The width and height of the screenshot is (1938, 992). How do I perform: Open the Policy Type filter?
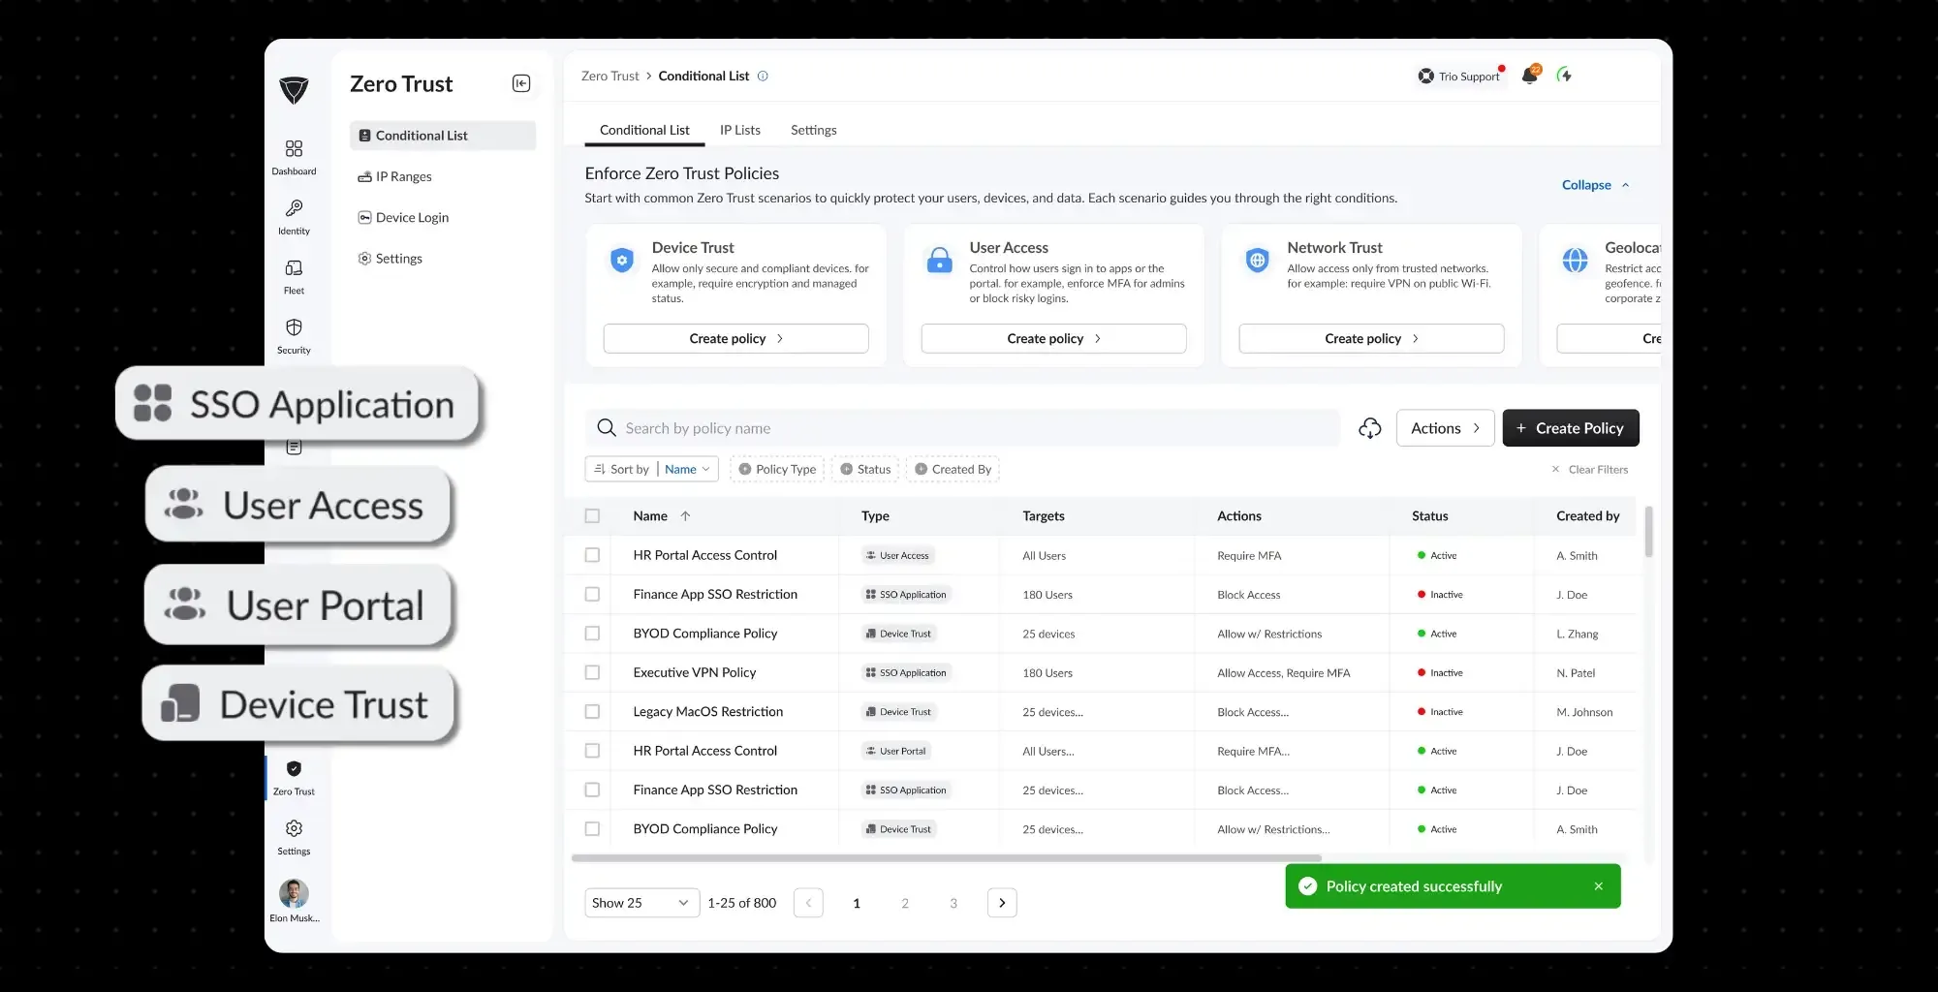click(776, 469)
